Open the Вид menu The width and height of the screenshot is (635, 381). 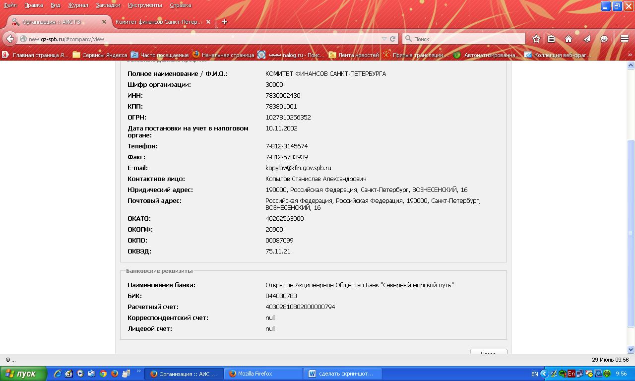click(55, 5)
